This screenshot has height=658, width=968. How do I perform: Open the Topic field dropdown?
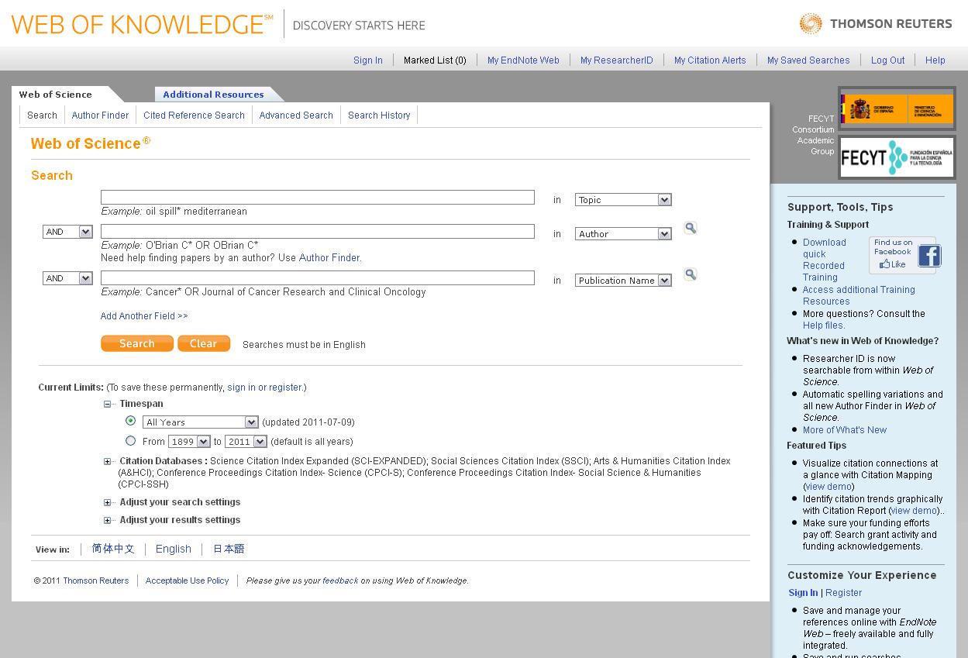(623, 200)
